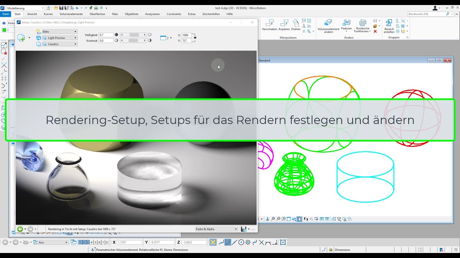Open the Features tool group
The height and width of the screenshot is (258, 460).
[x=346, y=26]
